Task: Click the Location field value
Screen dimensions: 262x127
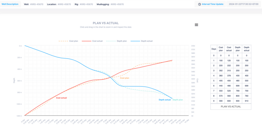Action: pos(64,4)
